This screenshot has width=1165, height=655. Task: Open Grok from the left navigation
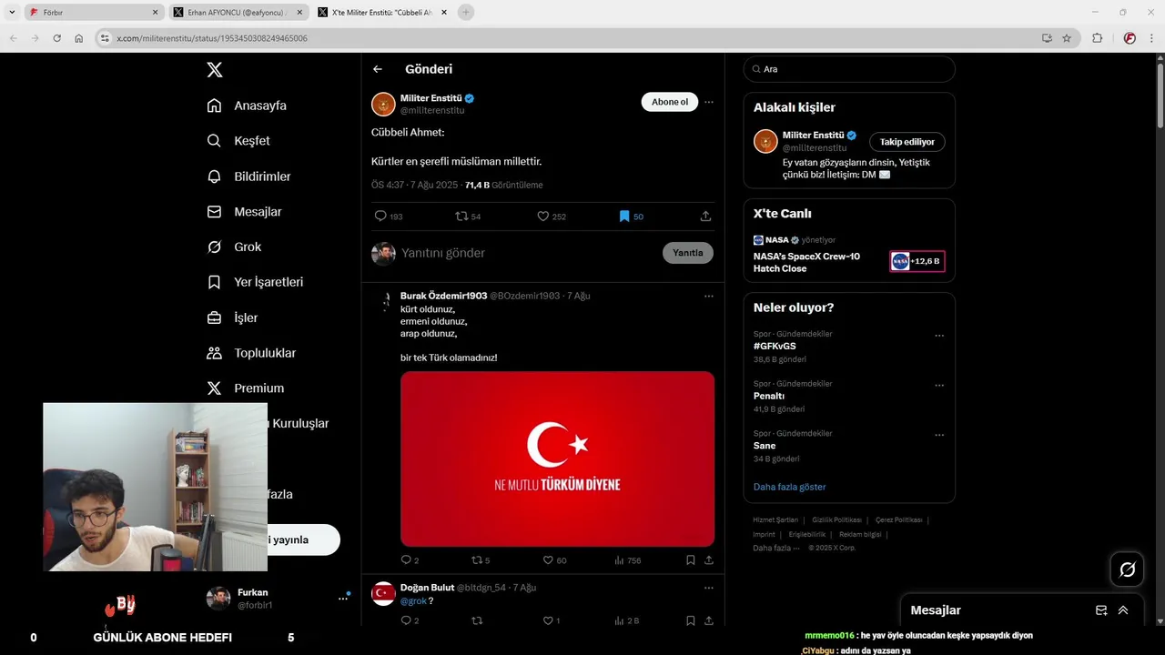click(234, 247)
